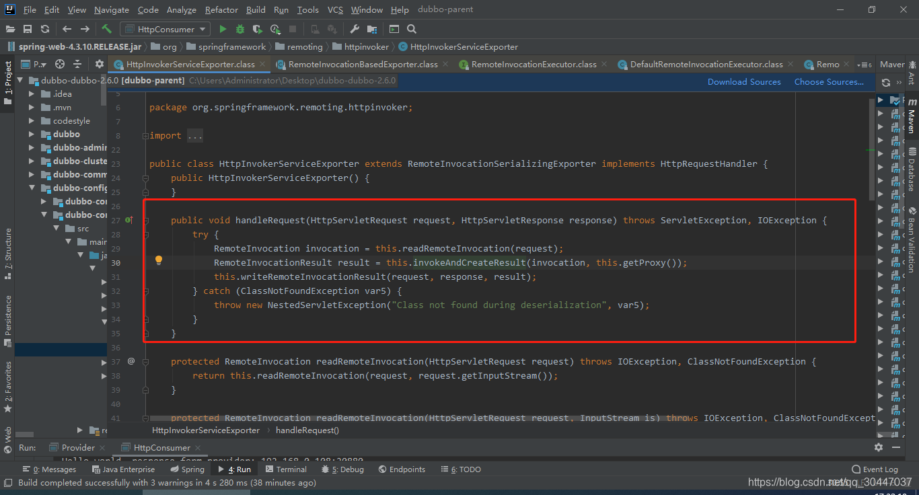Click the Scroll from Source crosshair icon
The height and width of the screenshot is (495, 919).
(60, 64)
